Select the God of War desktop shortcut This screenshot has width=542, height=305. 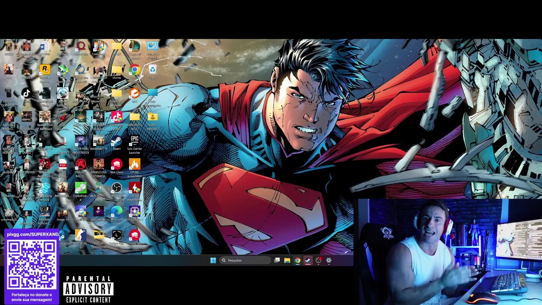(x=81, y=48)
